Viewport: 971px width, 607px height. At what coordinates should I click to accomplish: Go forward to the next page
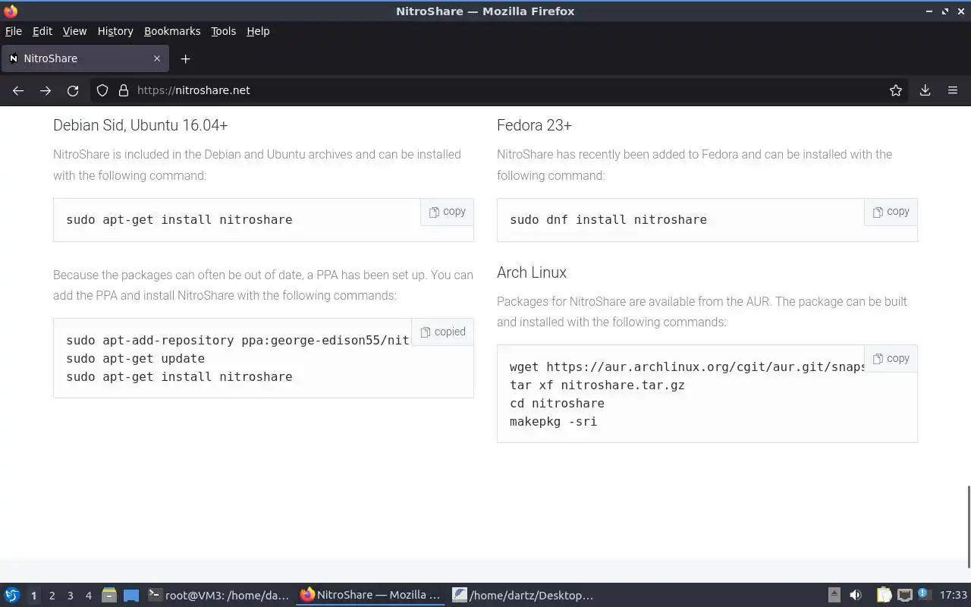point(46,90)
